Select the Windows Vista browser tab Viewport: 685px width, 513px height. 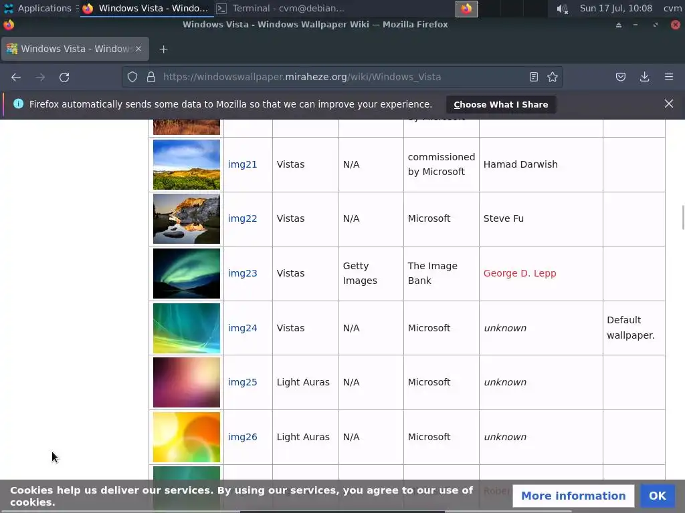point(75,49)
